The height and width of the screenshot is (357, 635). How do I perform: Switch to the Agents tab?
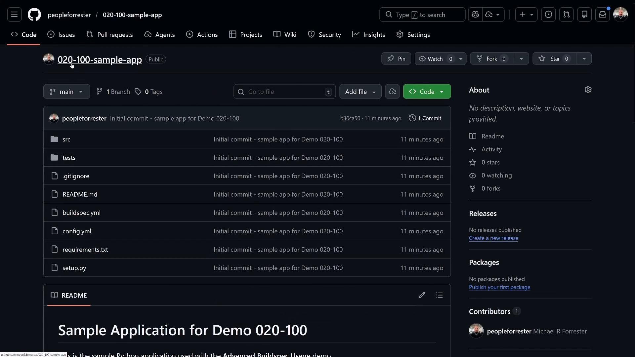(x=159, y=35)
